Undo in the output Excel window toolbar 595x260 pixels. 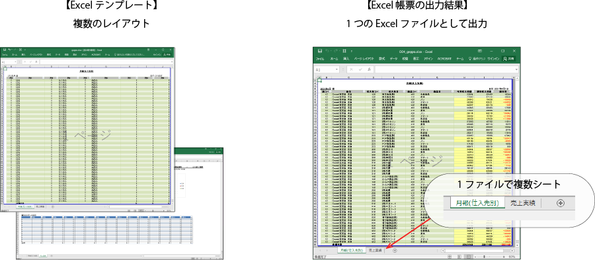(327, 51)
